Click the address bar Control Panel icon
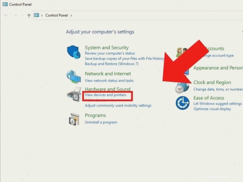 (x=36, y=15)
